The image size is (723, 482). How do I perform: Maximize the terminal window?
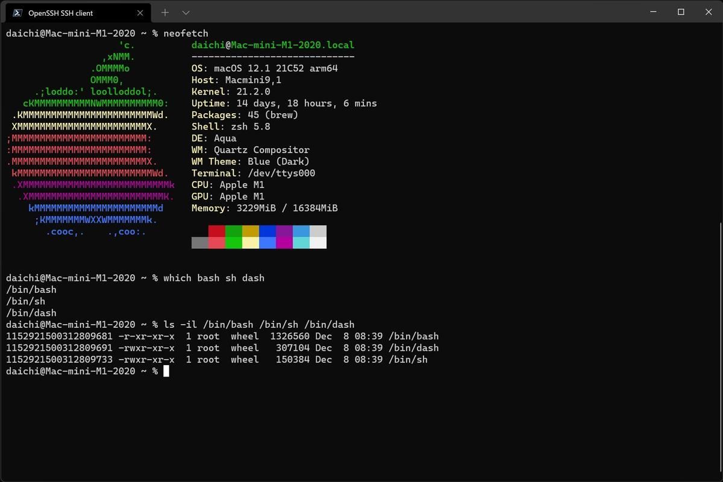[681, 12]
